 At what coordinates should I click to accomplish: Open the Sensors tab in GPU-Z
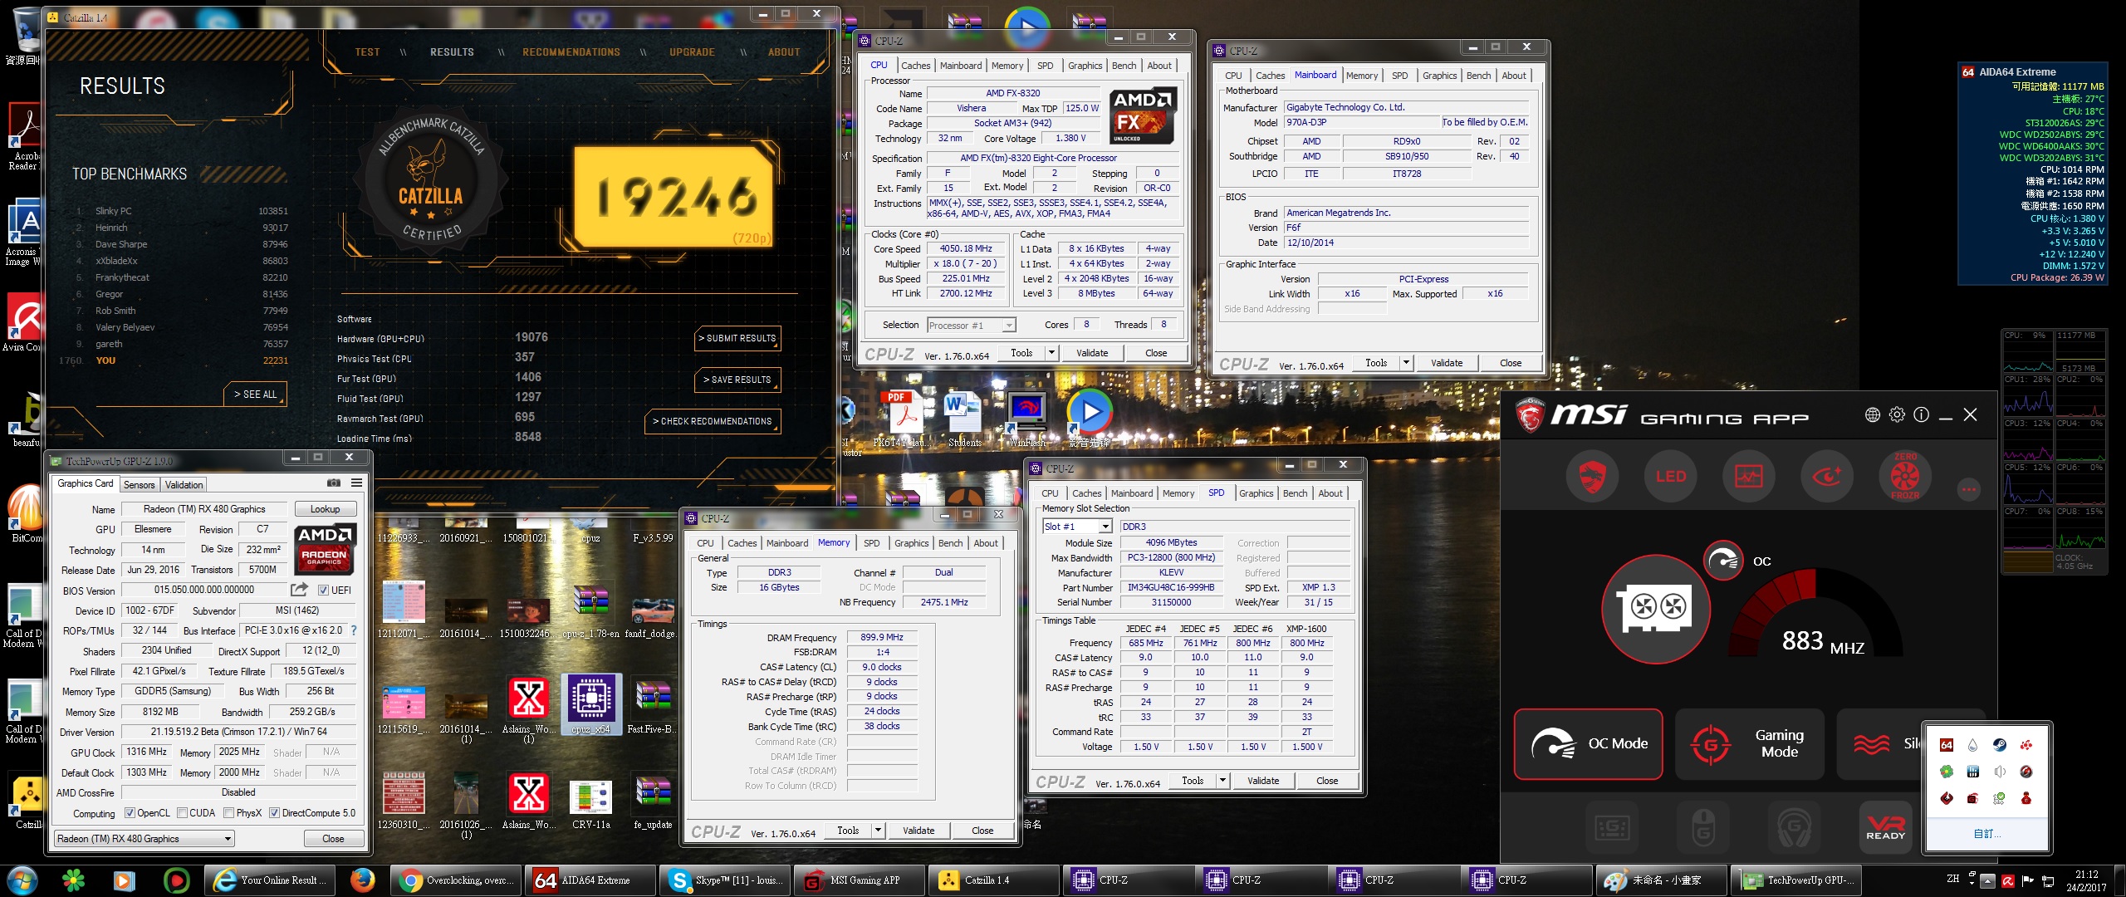139,485
